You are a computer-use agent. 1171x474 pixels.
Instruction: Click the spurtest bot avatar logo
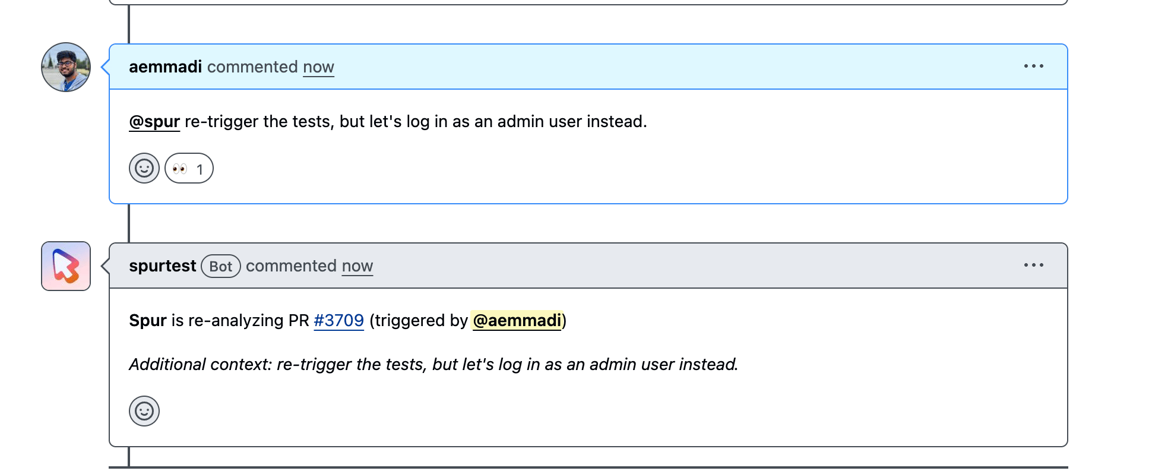coord(66,266)
